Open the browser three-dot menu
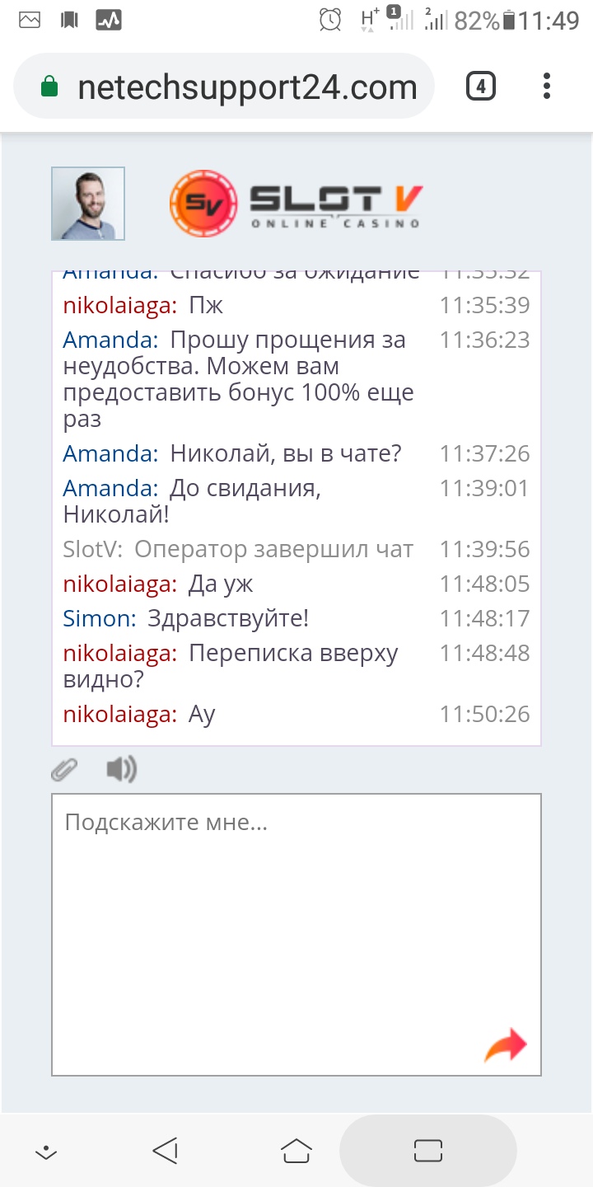Image resolution: width=593 pixels, height=1187 pixels. (x=547, y=86)
